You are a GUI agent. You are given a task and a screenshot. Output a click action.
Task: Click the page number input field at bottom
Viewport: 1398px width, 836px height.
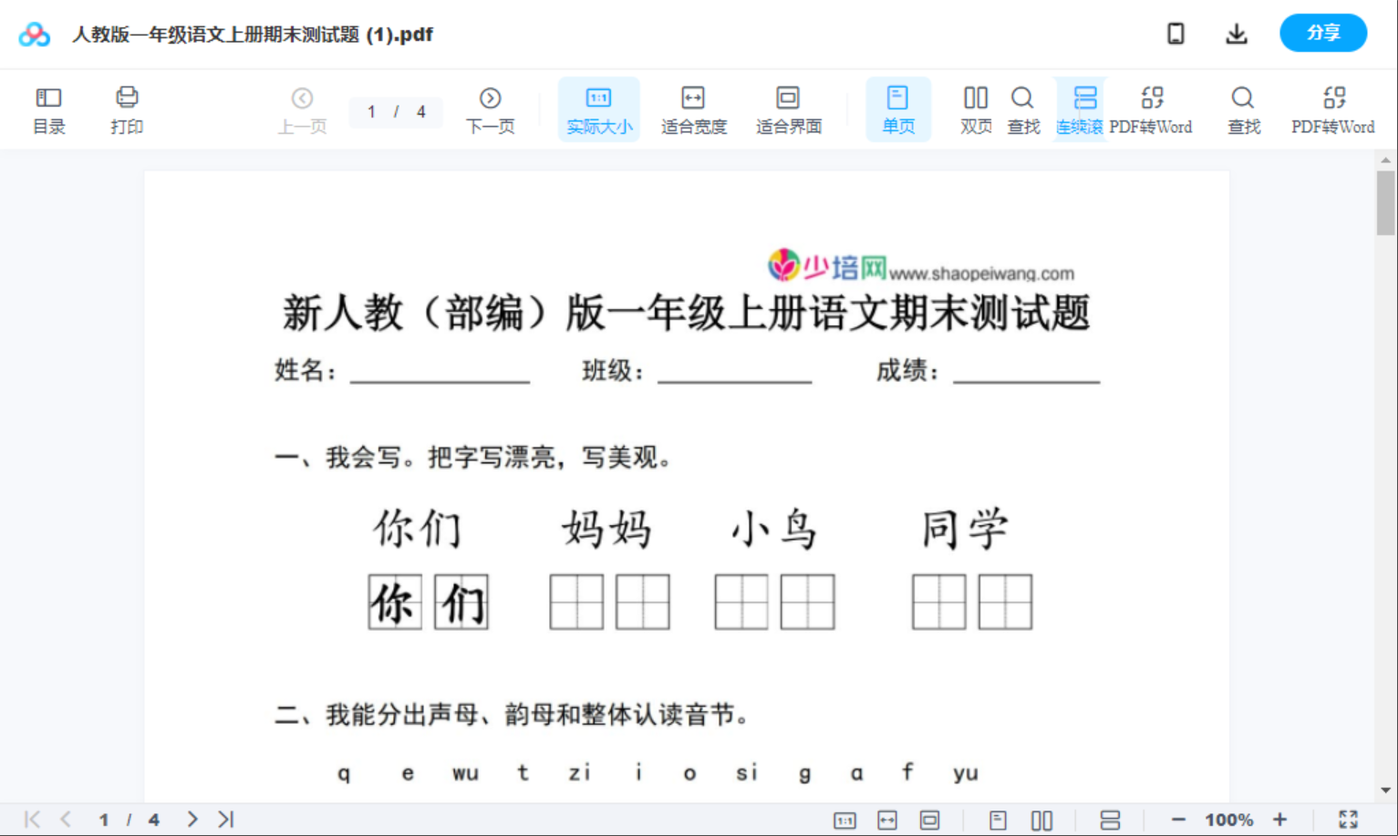[x=103, y=819]
